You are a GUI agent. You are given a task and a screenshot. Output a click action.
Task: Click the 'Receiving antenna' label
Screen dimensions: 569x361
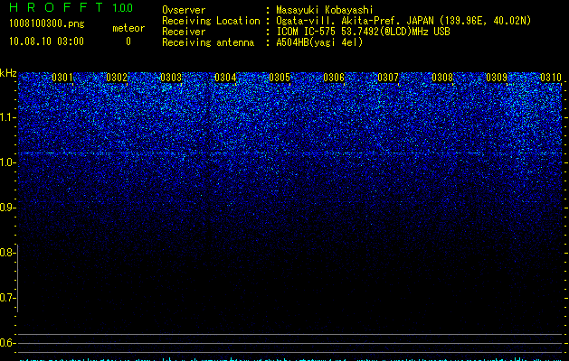pyautogui.click(x=208, y=42)
